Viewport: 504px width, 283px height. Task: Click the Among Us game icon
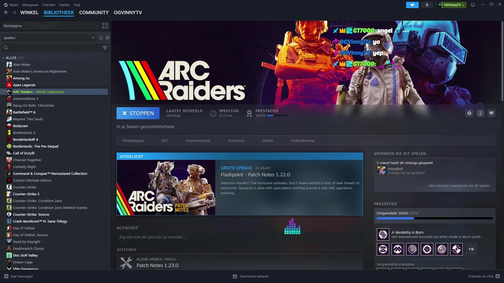9,78
